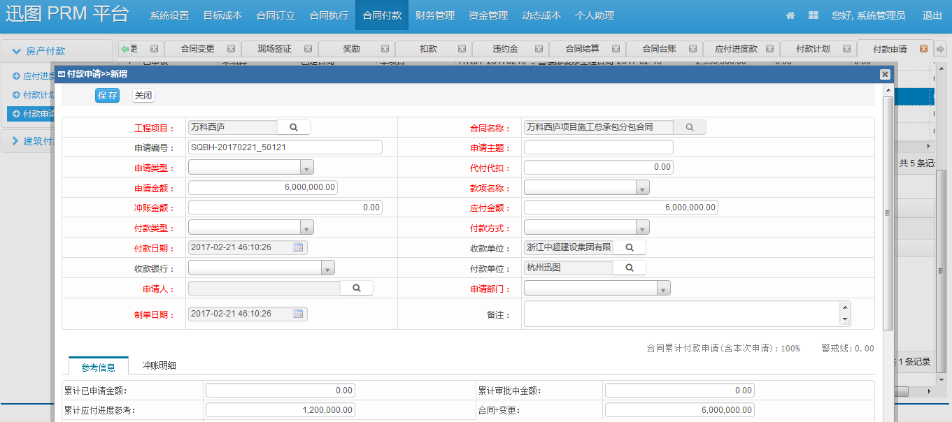Viewport: 952px width, 422px height.
Task: Open the 收款银行 dropdown list
Action: pyautogui.click(x=327, y=268)
